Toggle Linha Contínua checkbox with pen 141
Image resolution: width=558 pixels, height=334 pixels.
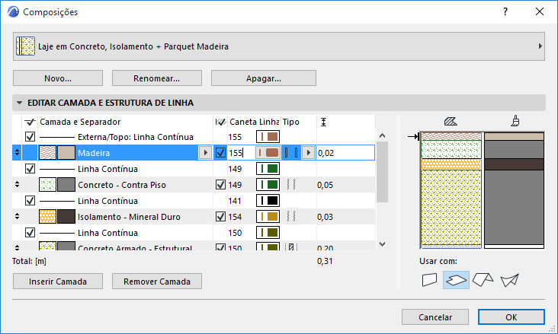click(30, 201)
